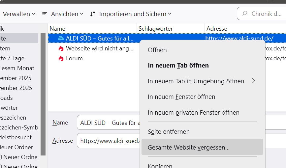Click 'Gesamte Website vergessen...' entry
The image size is (286, 168).
[189, 147]
